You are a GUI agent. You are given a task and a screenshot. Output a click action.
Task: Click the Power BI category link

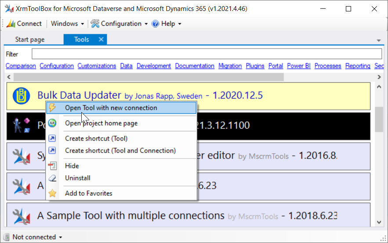coord(299,66)
